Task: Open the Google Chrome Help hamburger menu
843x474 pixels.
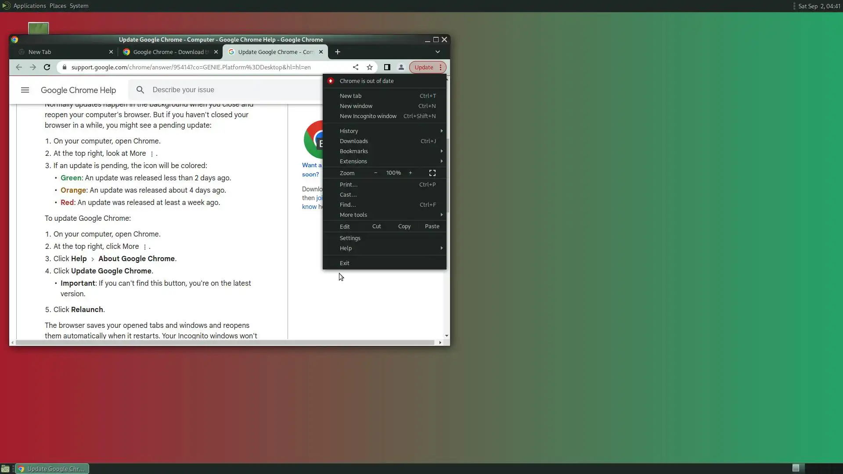Action: pyautogui.click(x=25, y=90)
